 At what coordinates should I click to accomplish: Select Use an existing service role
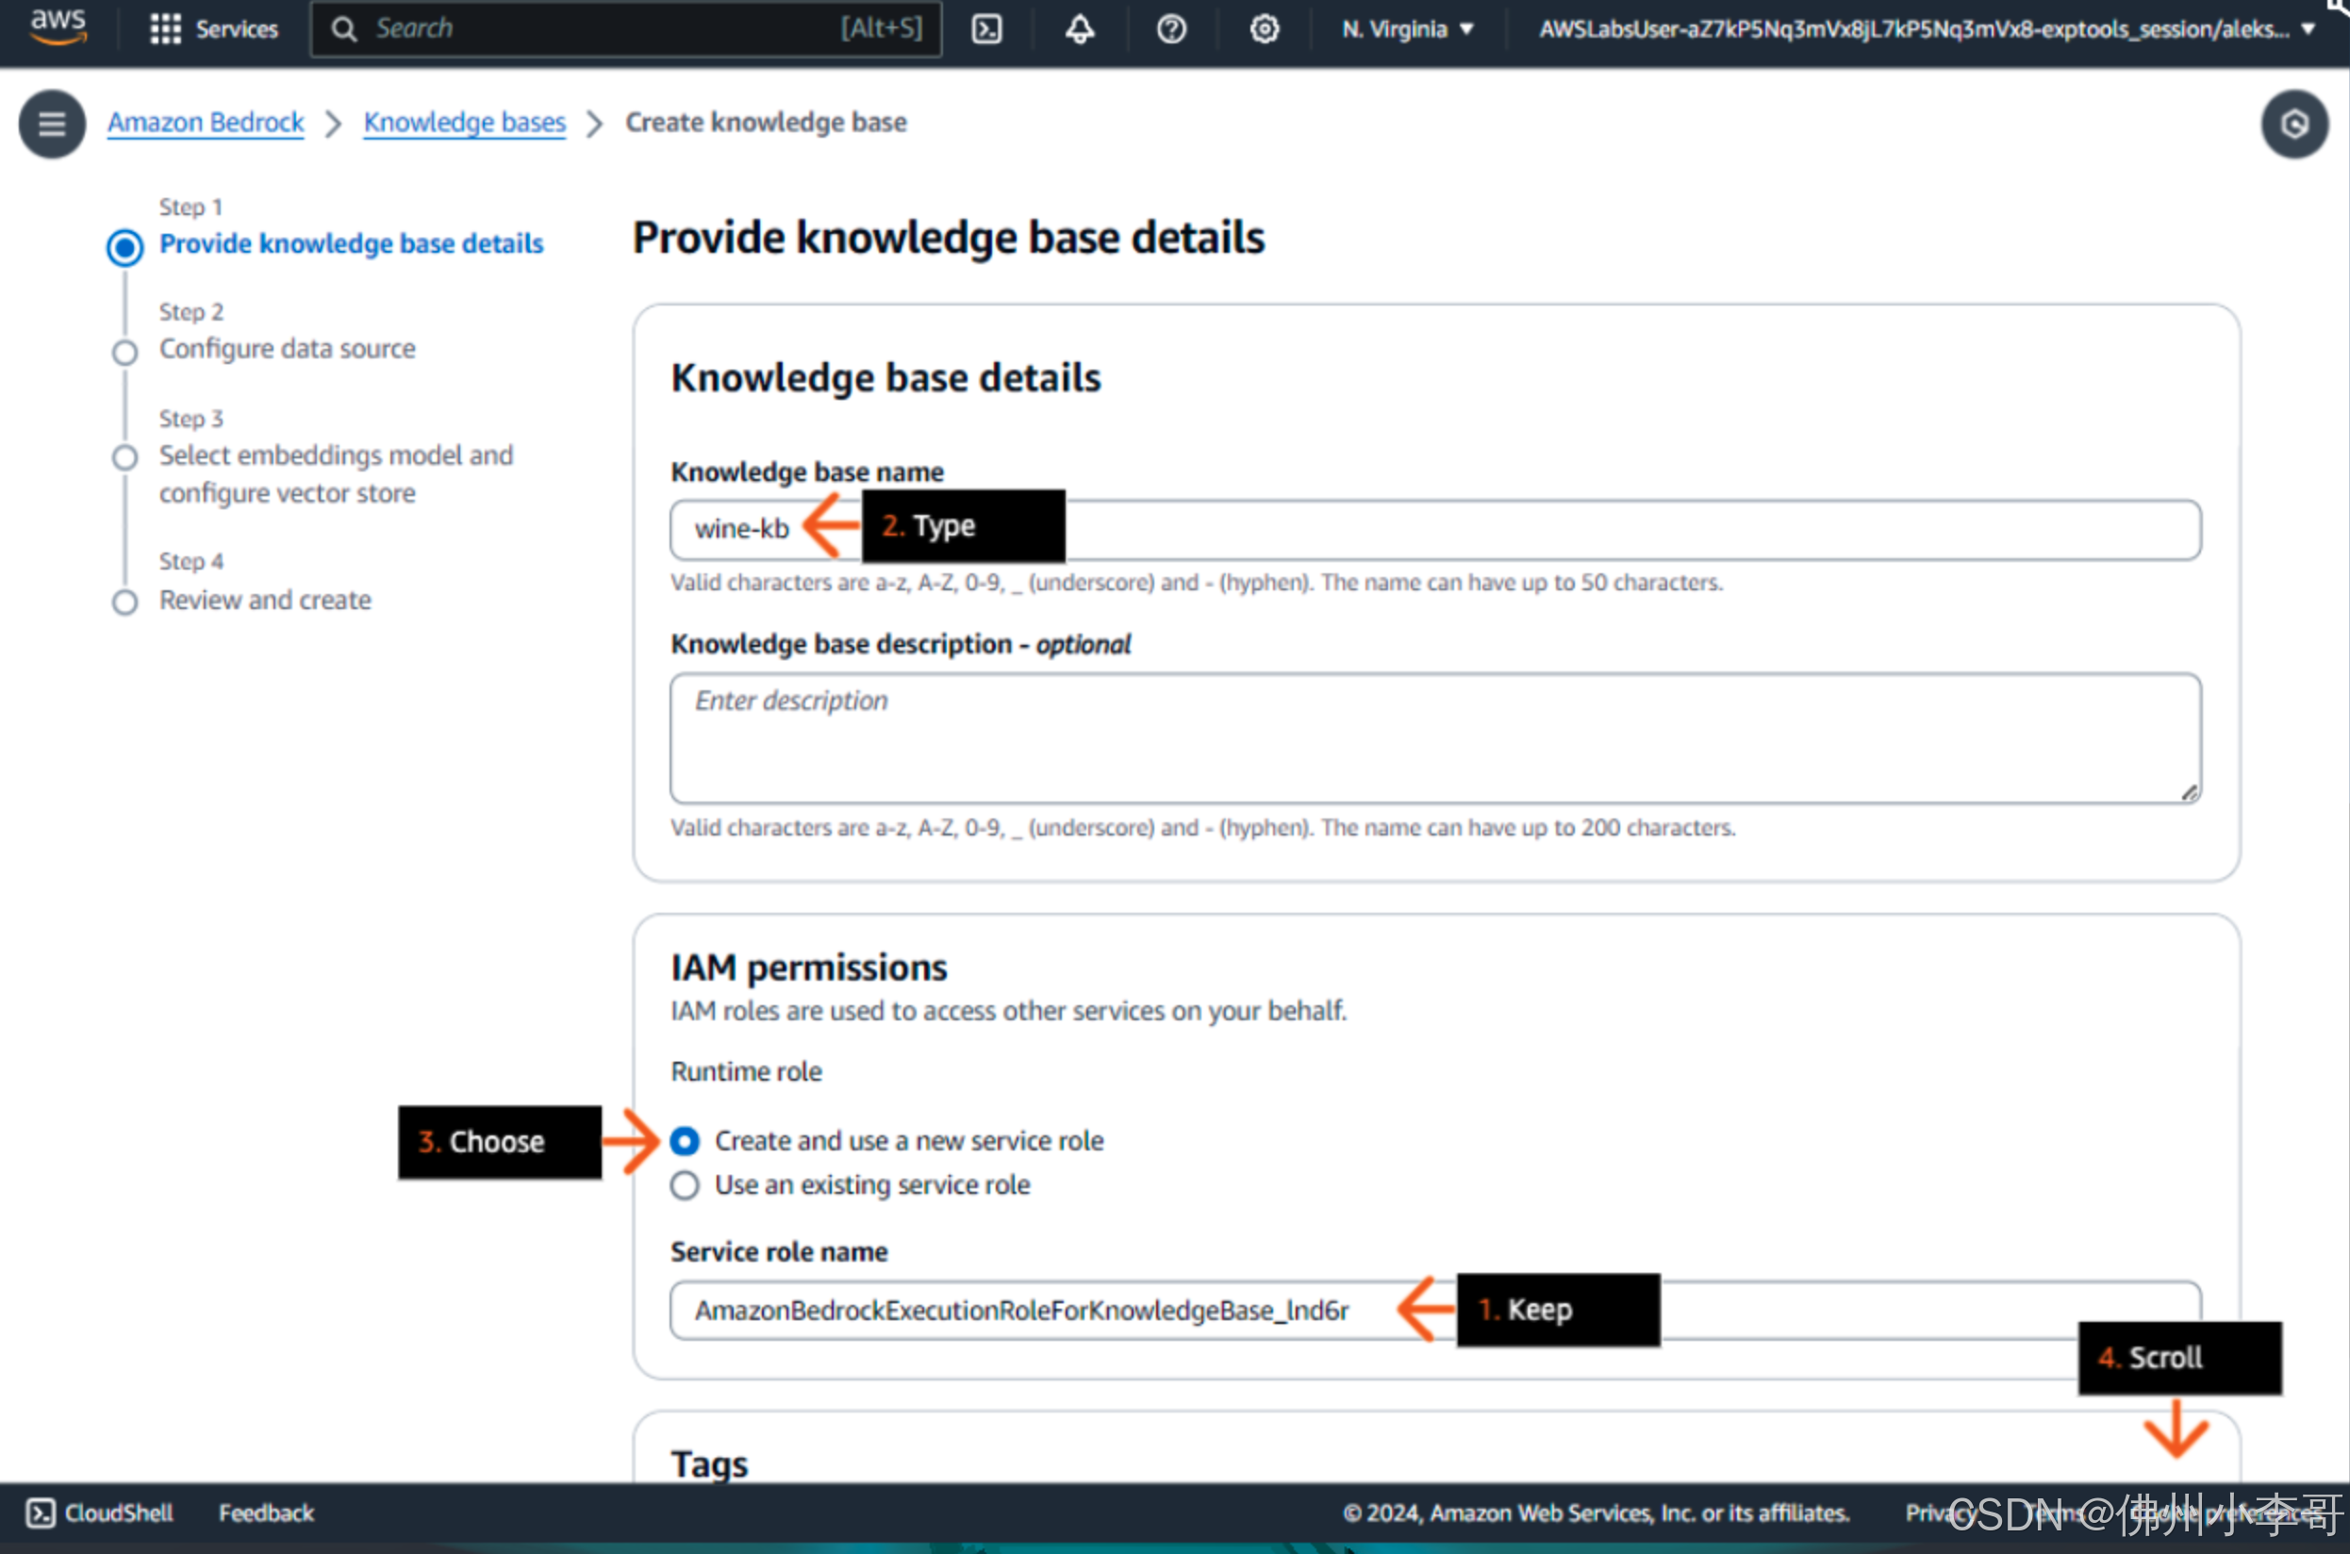(x=684, y=1185)
